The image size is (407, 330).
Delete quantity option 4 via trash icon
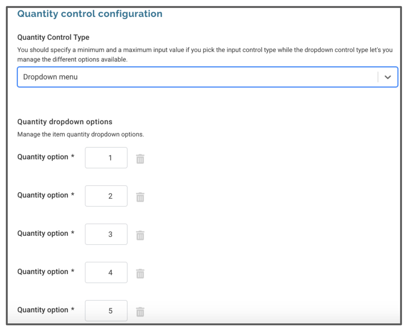pyautogui.click(x=140, y=274)
